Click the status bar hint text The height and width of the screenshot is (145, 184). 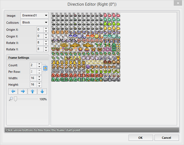[43, 130]
